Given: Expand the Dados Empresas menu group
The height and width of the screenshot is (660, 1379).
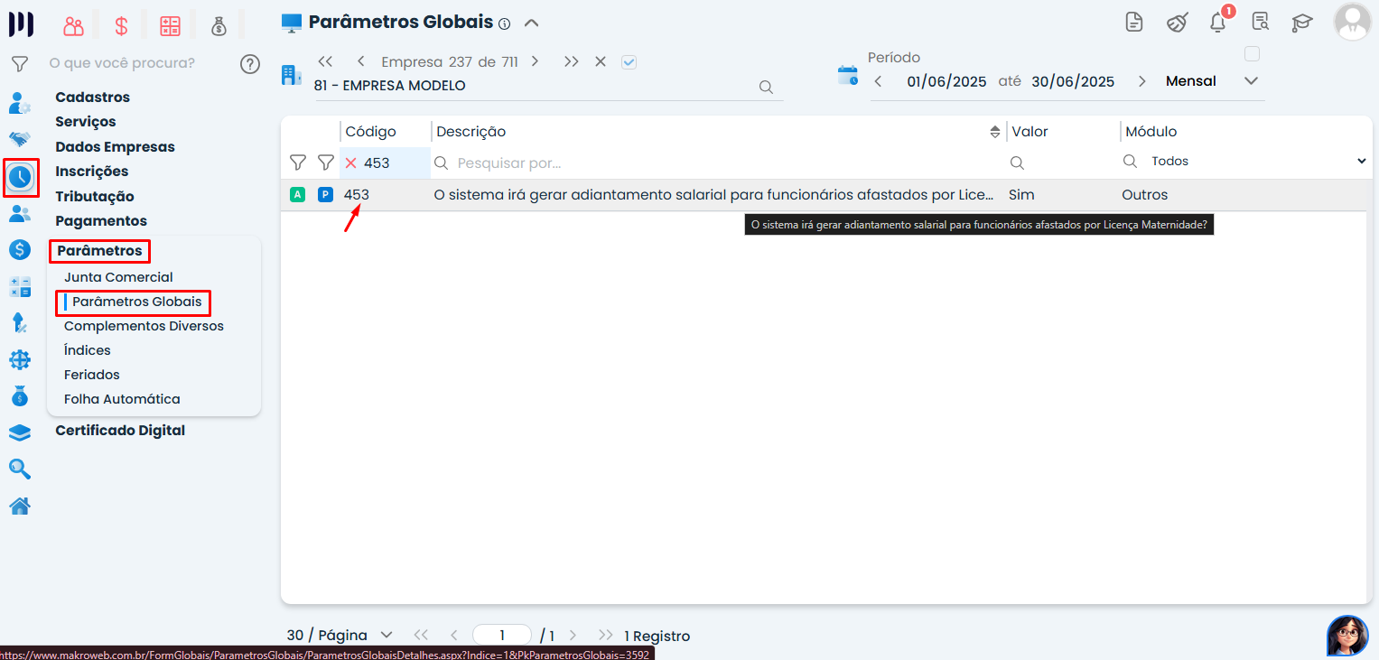Looking at the screenshot, I should coord(115,147).
